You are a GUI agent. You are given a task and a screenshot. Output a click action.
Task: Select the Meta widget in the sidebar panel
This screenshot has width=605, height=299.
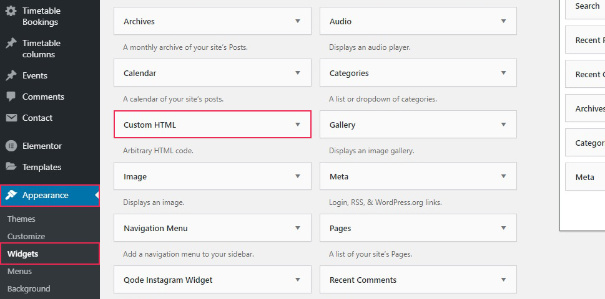pyautogui.click(x=585, y=177)
